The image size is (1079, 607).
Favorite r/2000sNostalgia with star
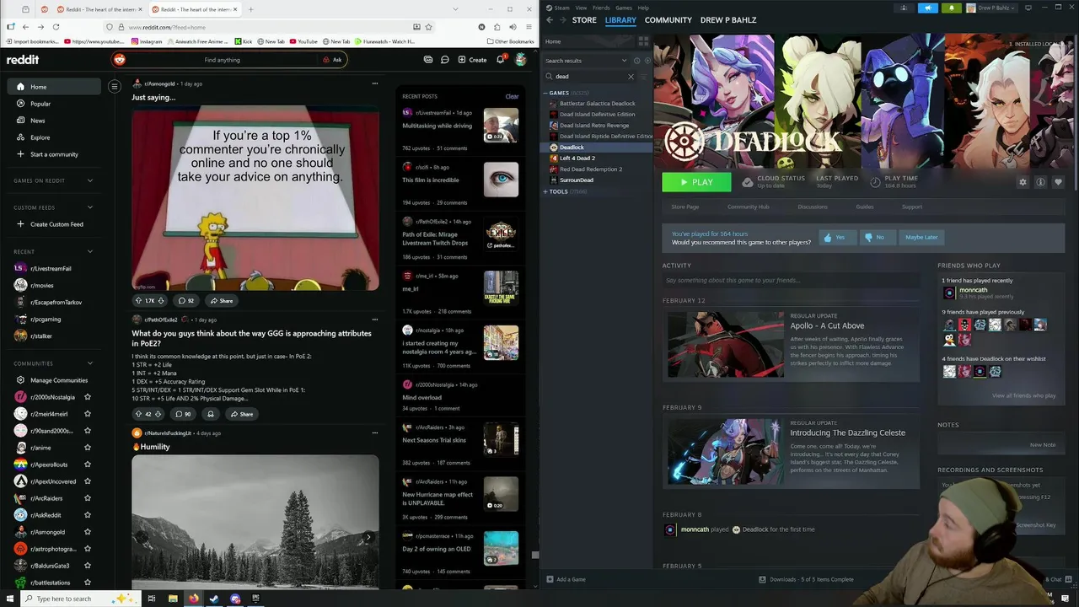pyautogui.click(x=88, y=397)
